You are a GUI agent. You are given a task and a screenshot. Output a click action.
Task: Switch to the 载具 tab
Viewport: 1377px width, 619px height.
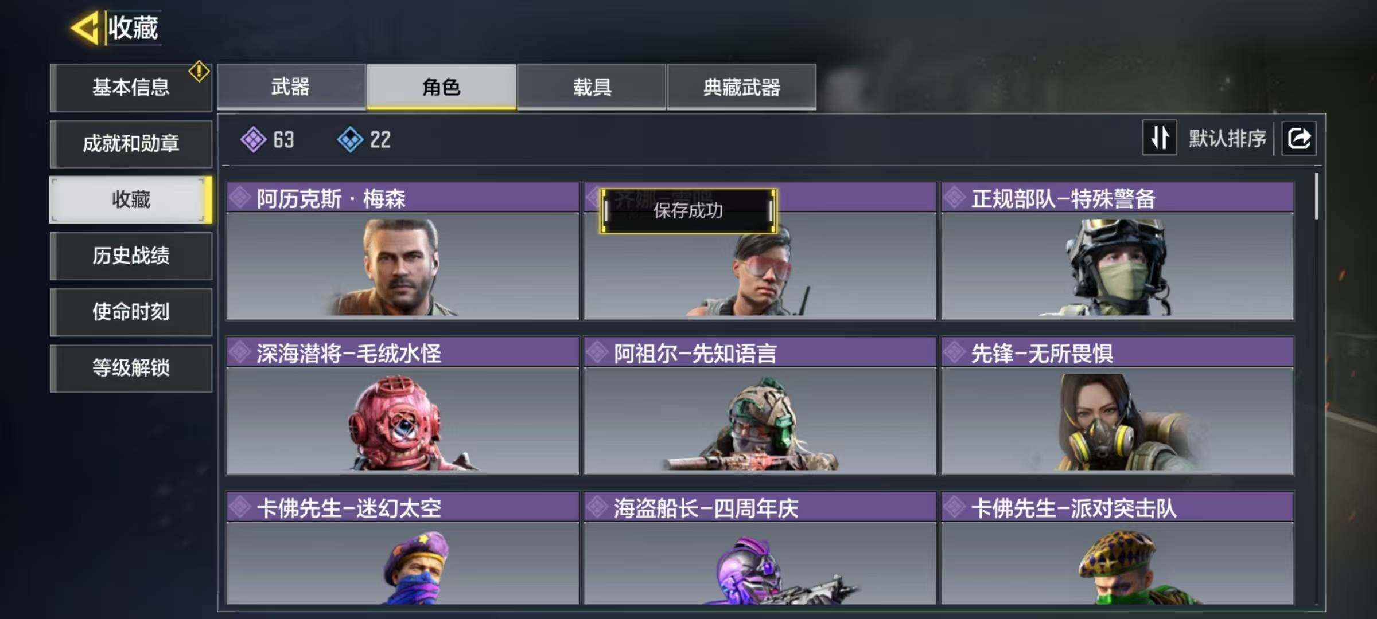(x=592, y=87)
